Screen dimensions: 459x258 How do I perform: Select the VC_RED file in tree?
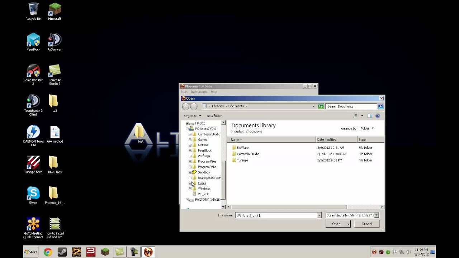203,194
